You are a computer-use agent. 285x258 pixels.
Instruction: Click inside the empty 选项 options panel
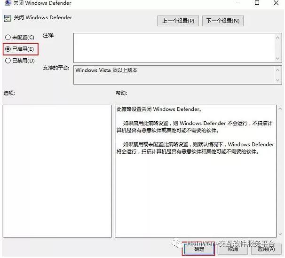pos(56,169)
